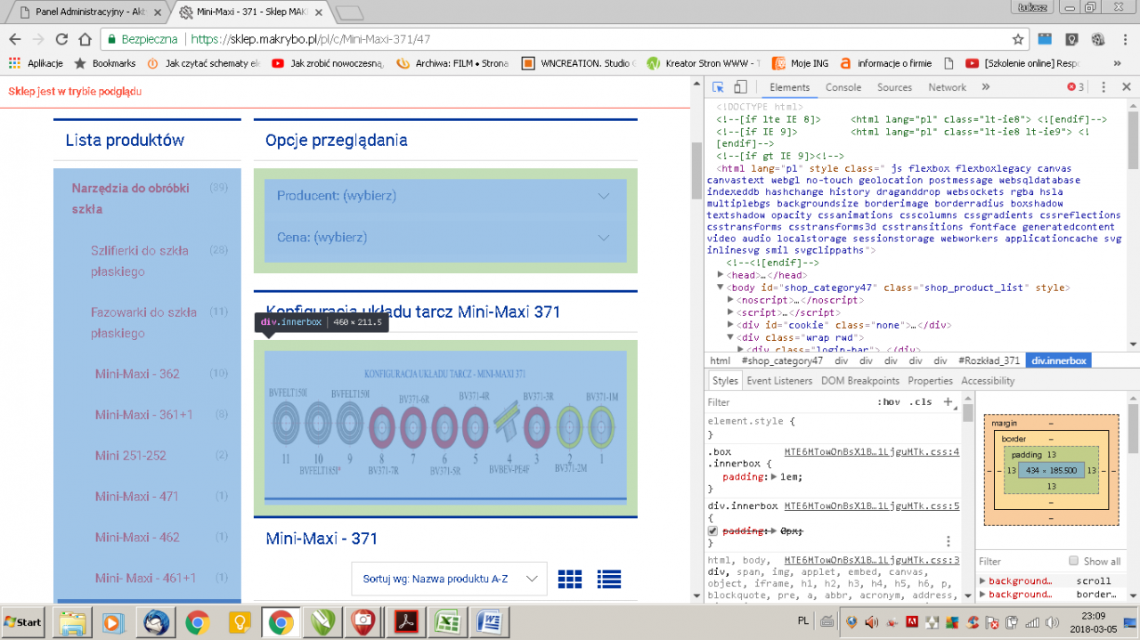This screenshot has height=640, width=1140.
Task: Click the Mini-Maxi 371 disc configuration image
Action: pyautogui.click(x=445, y=428)
